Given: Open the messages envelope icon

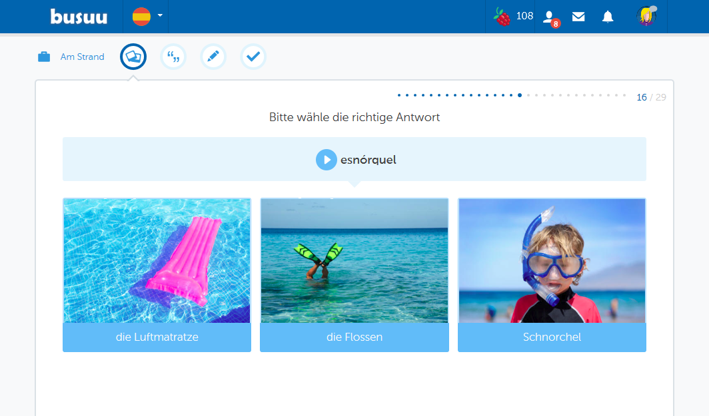Looking at the screenshot, I should click(578, 17).
